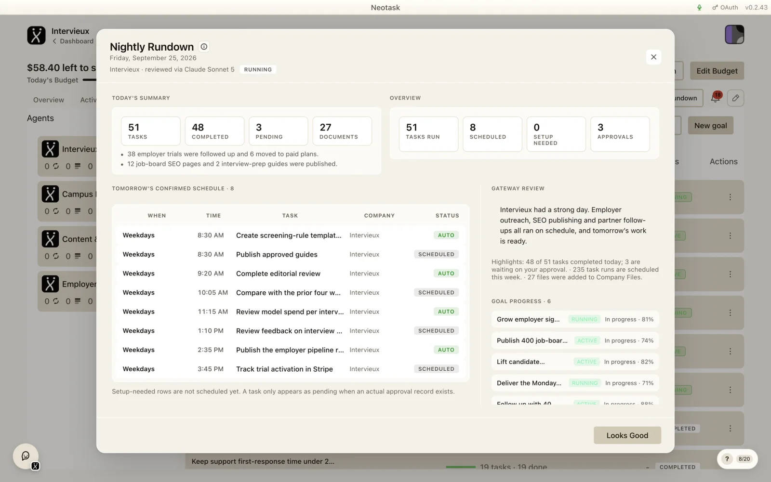Close the Nightly Rundown dialog
The width and height of the screenshot is (771, 482).
coord(653,57)
